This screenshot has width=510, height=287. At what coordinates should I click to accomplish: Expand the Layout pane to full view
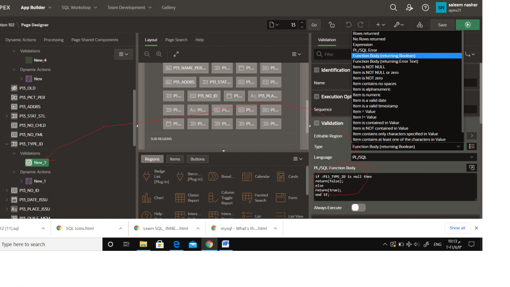176,54
